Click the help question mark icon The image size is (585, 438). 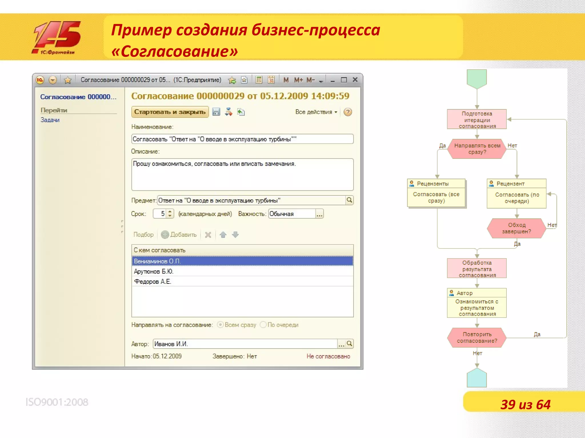pos(348,112)
